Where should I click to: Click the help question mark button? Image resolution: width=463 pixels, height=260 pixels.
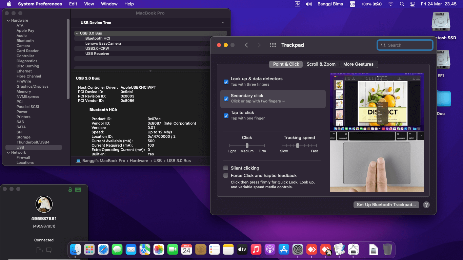click(426, 205)
